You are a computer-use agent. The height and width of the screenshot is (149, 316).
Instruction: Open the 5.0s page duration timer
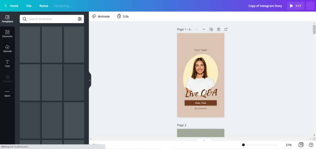tap(123, 17)
